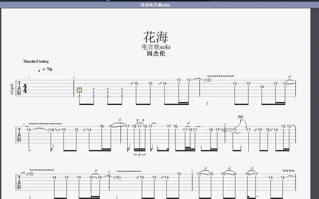Image resolution: width=319 pixels, height=199 pixels.
Task: Select the tied note (12) in measure 3
Action: point(207,80)
